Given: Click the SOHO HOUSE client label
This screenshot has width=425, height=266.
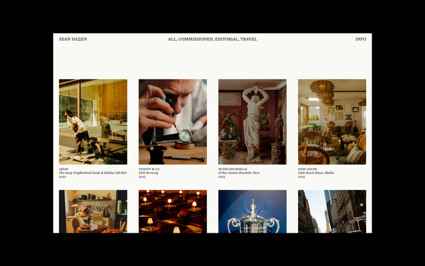Looking at the screenshot, I should pos(308,169).
